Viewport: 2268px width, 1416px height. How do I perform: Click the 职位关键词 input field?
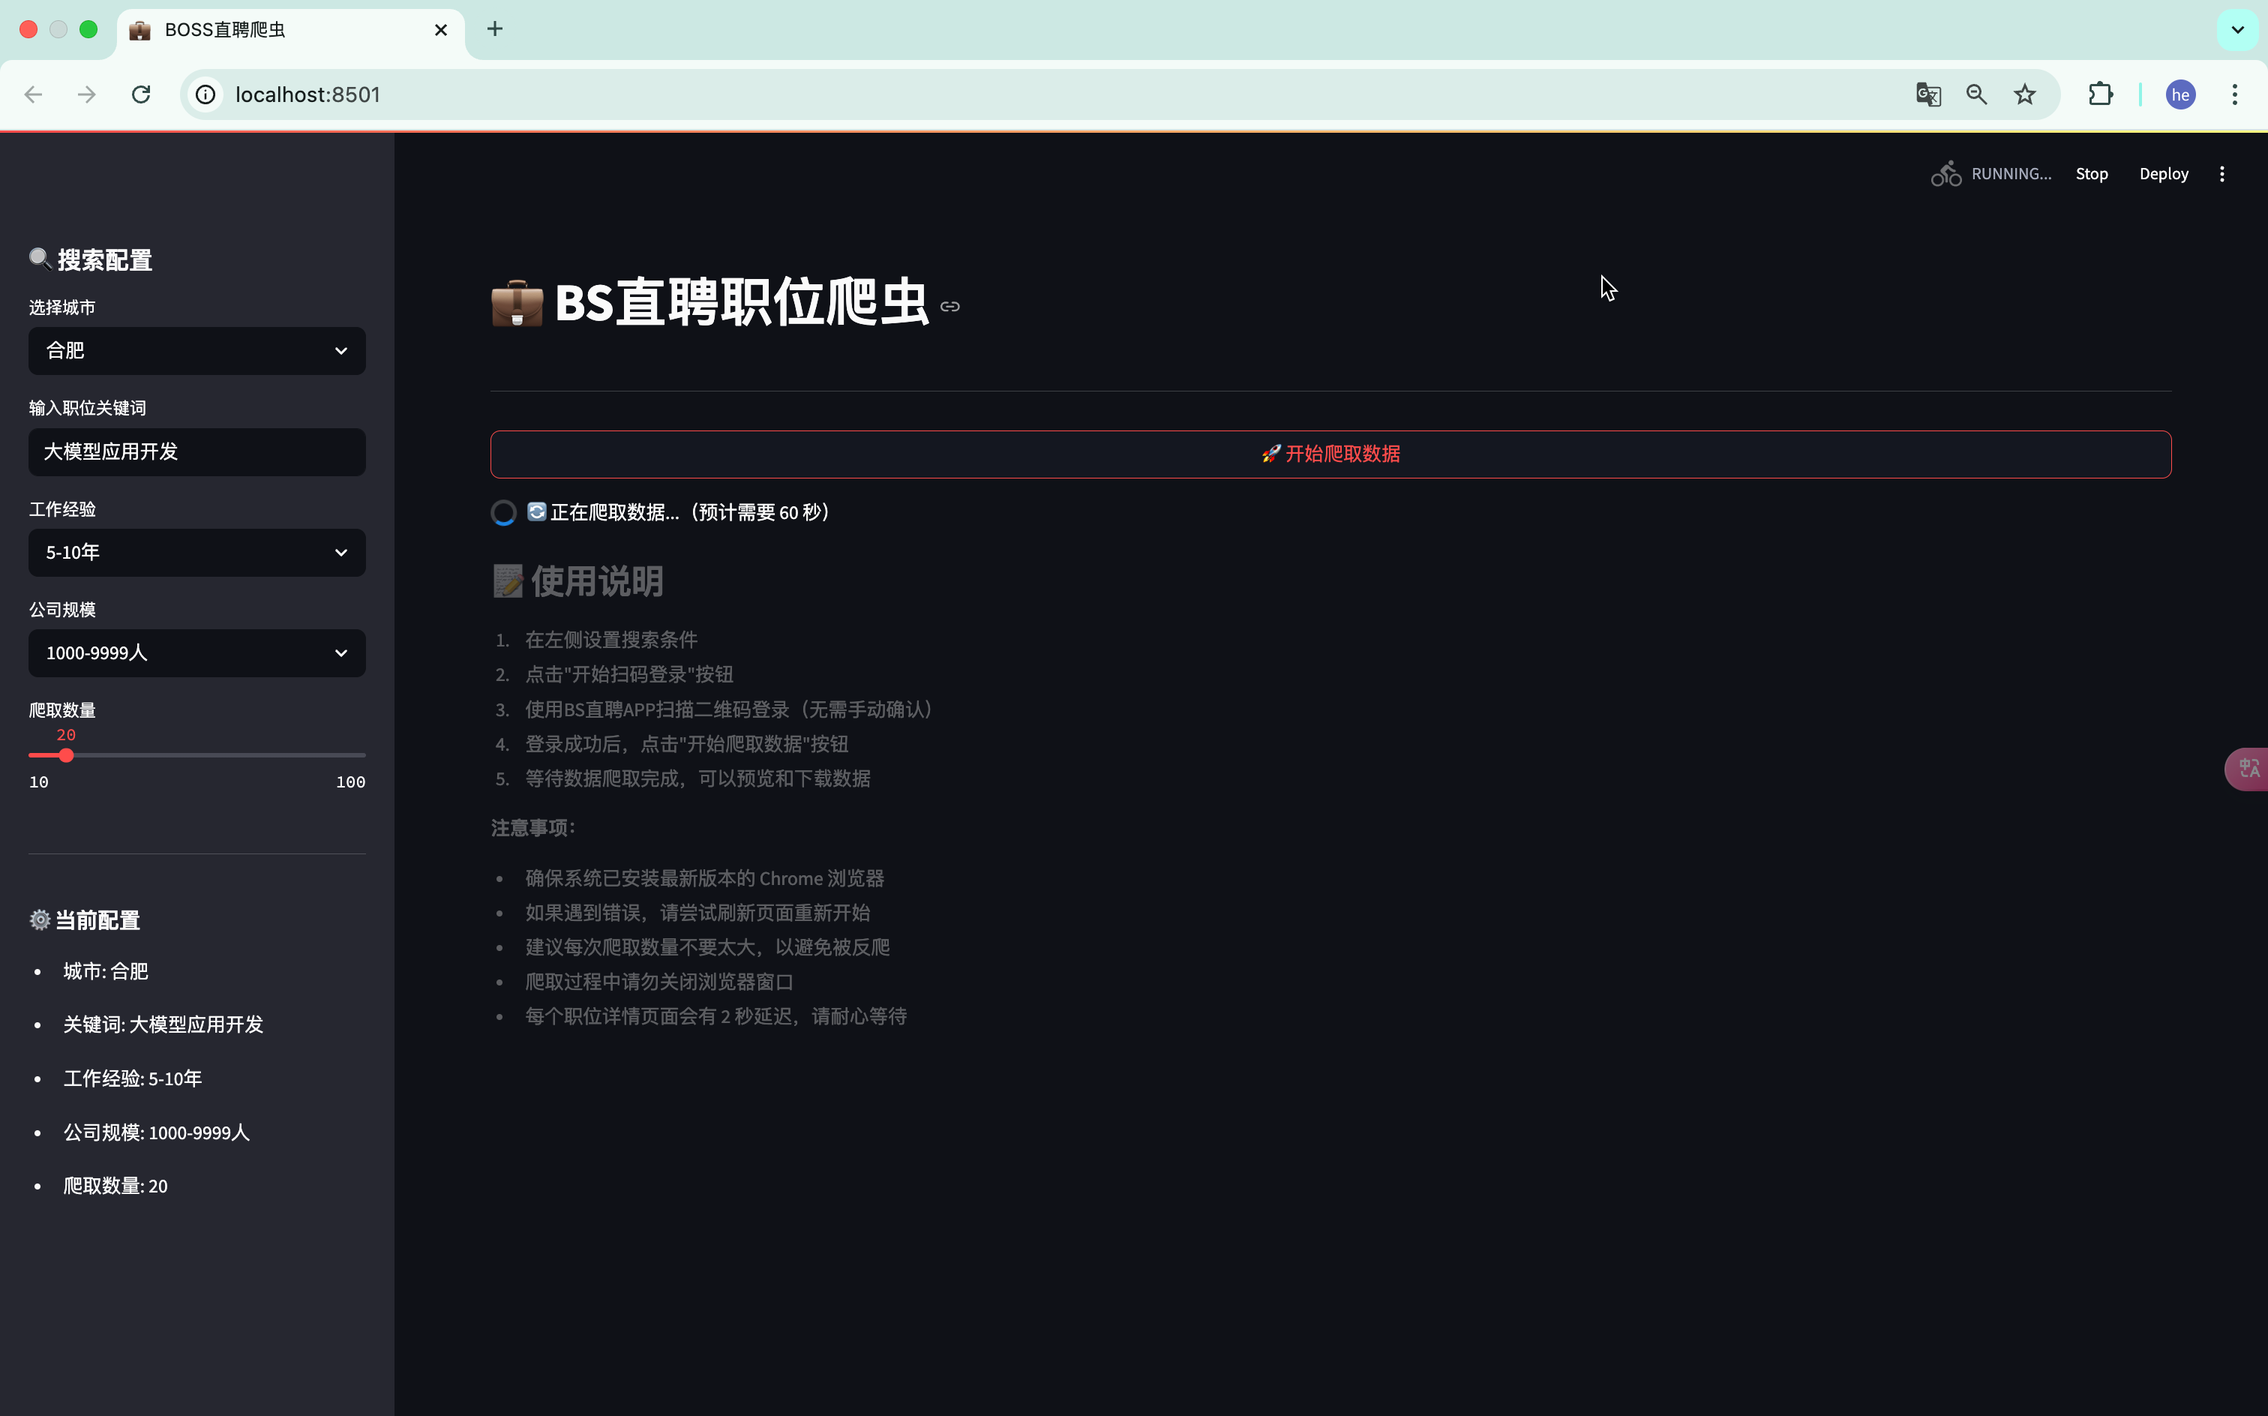tap(196, 451)
